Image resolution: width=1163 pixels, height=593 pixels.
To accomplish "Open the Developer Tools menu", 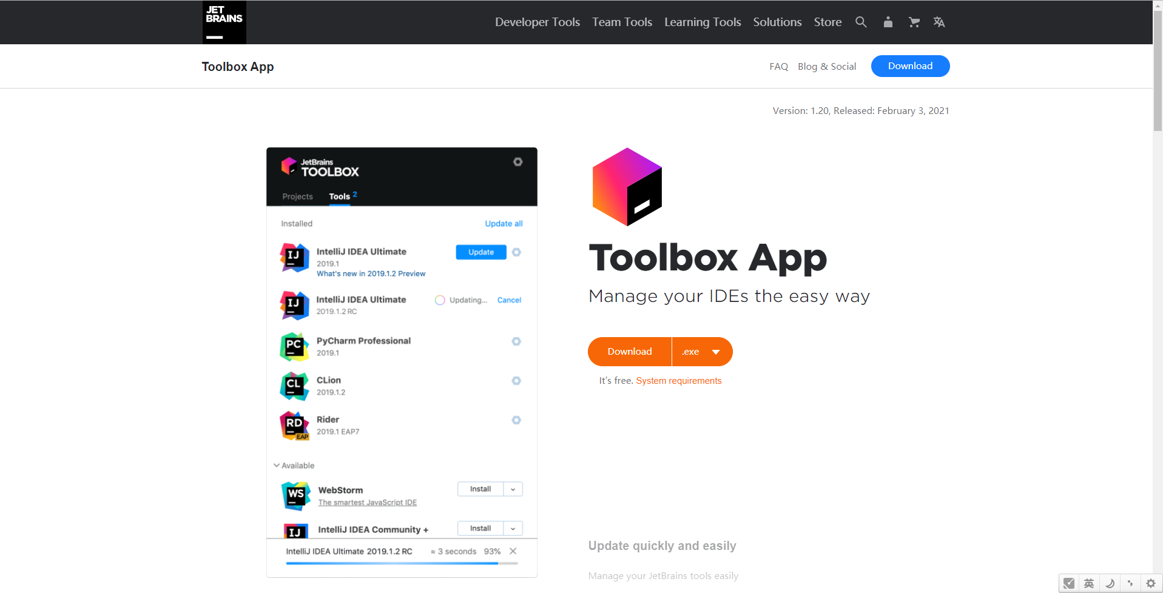I will click(x=538, y=22).
